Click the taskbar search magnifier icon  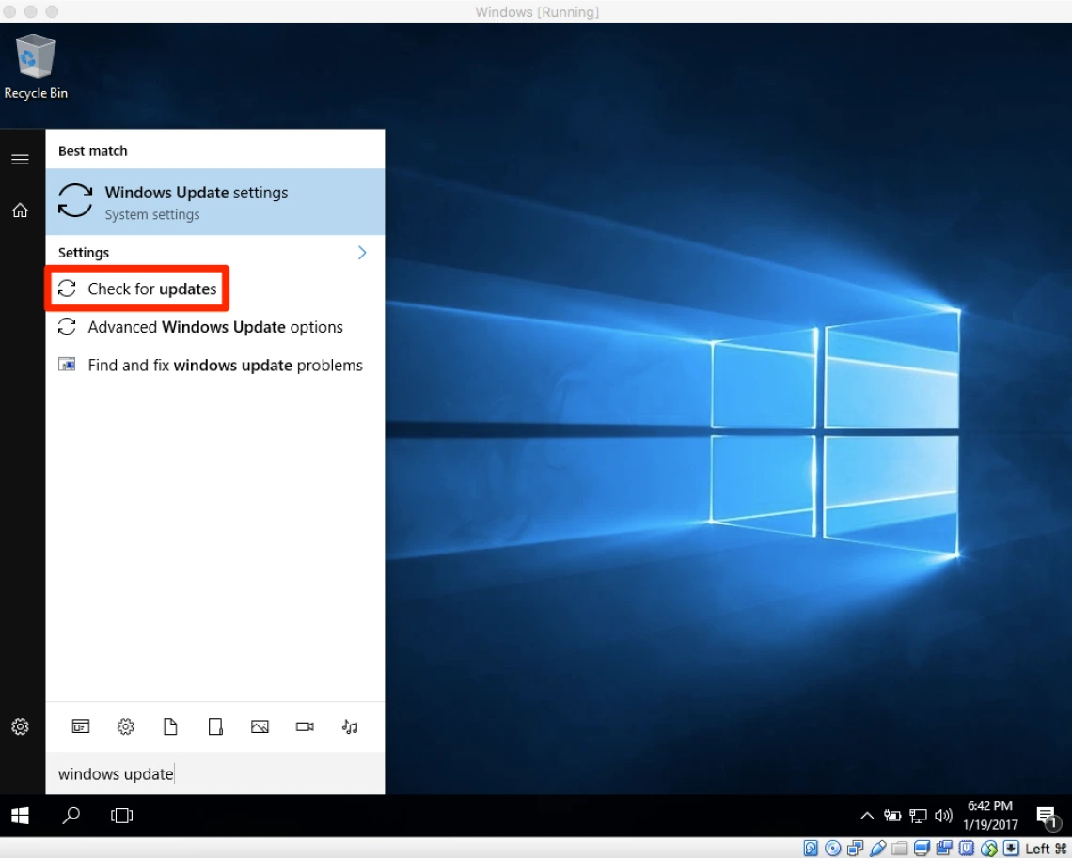pos(71,816)
